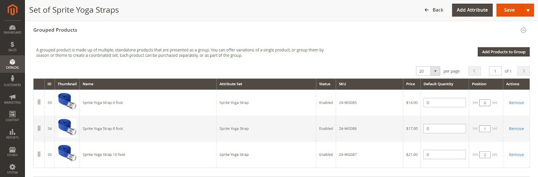Click the SKU column header
The width and height of the screenshot is (538, 177).
click(369, 84)
